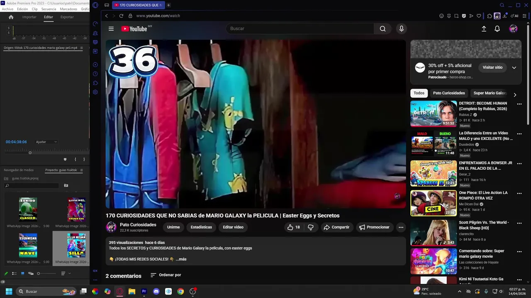
Task: Open Opera sidebar extensions cube icon
Action: click(95, 83)
